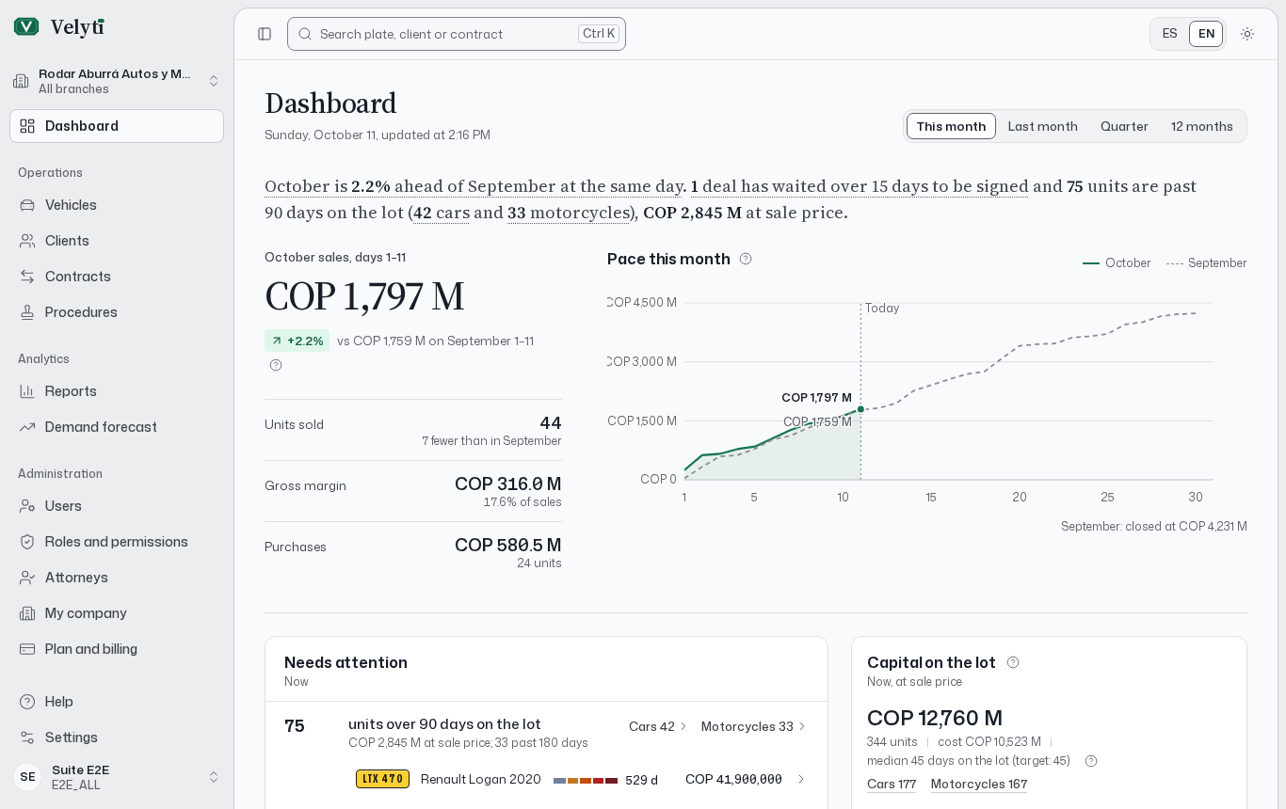The width and height of the screenshot is (1286, 809).
Task: Select the 12 months period toggle
Action: coord(1201,126)
